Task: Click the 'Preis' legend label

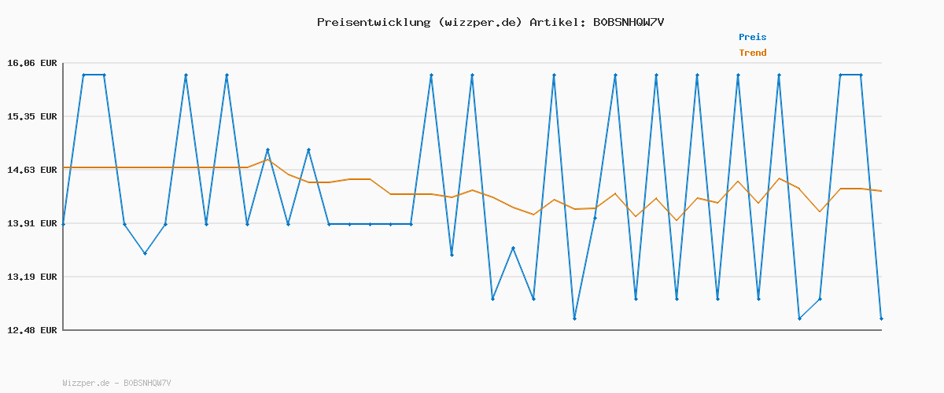Action: pos(752,37)
